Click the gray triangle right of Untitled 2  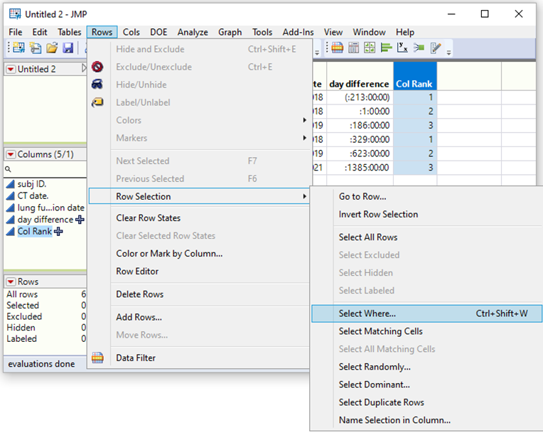coord(84,68)
